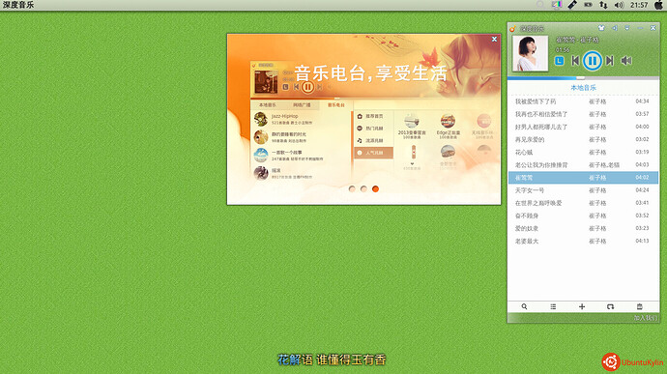Click the pen tray icon in top bar
The height and width of the screenshot is (374, 667).
572,5
